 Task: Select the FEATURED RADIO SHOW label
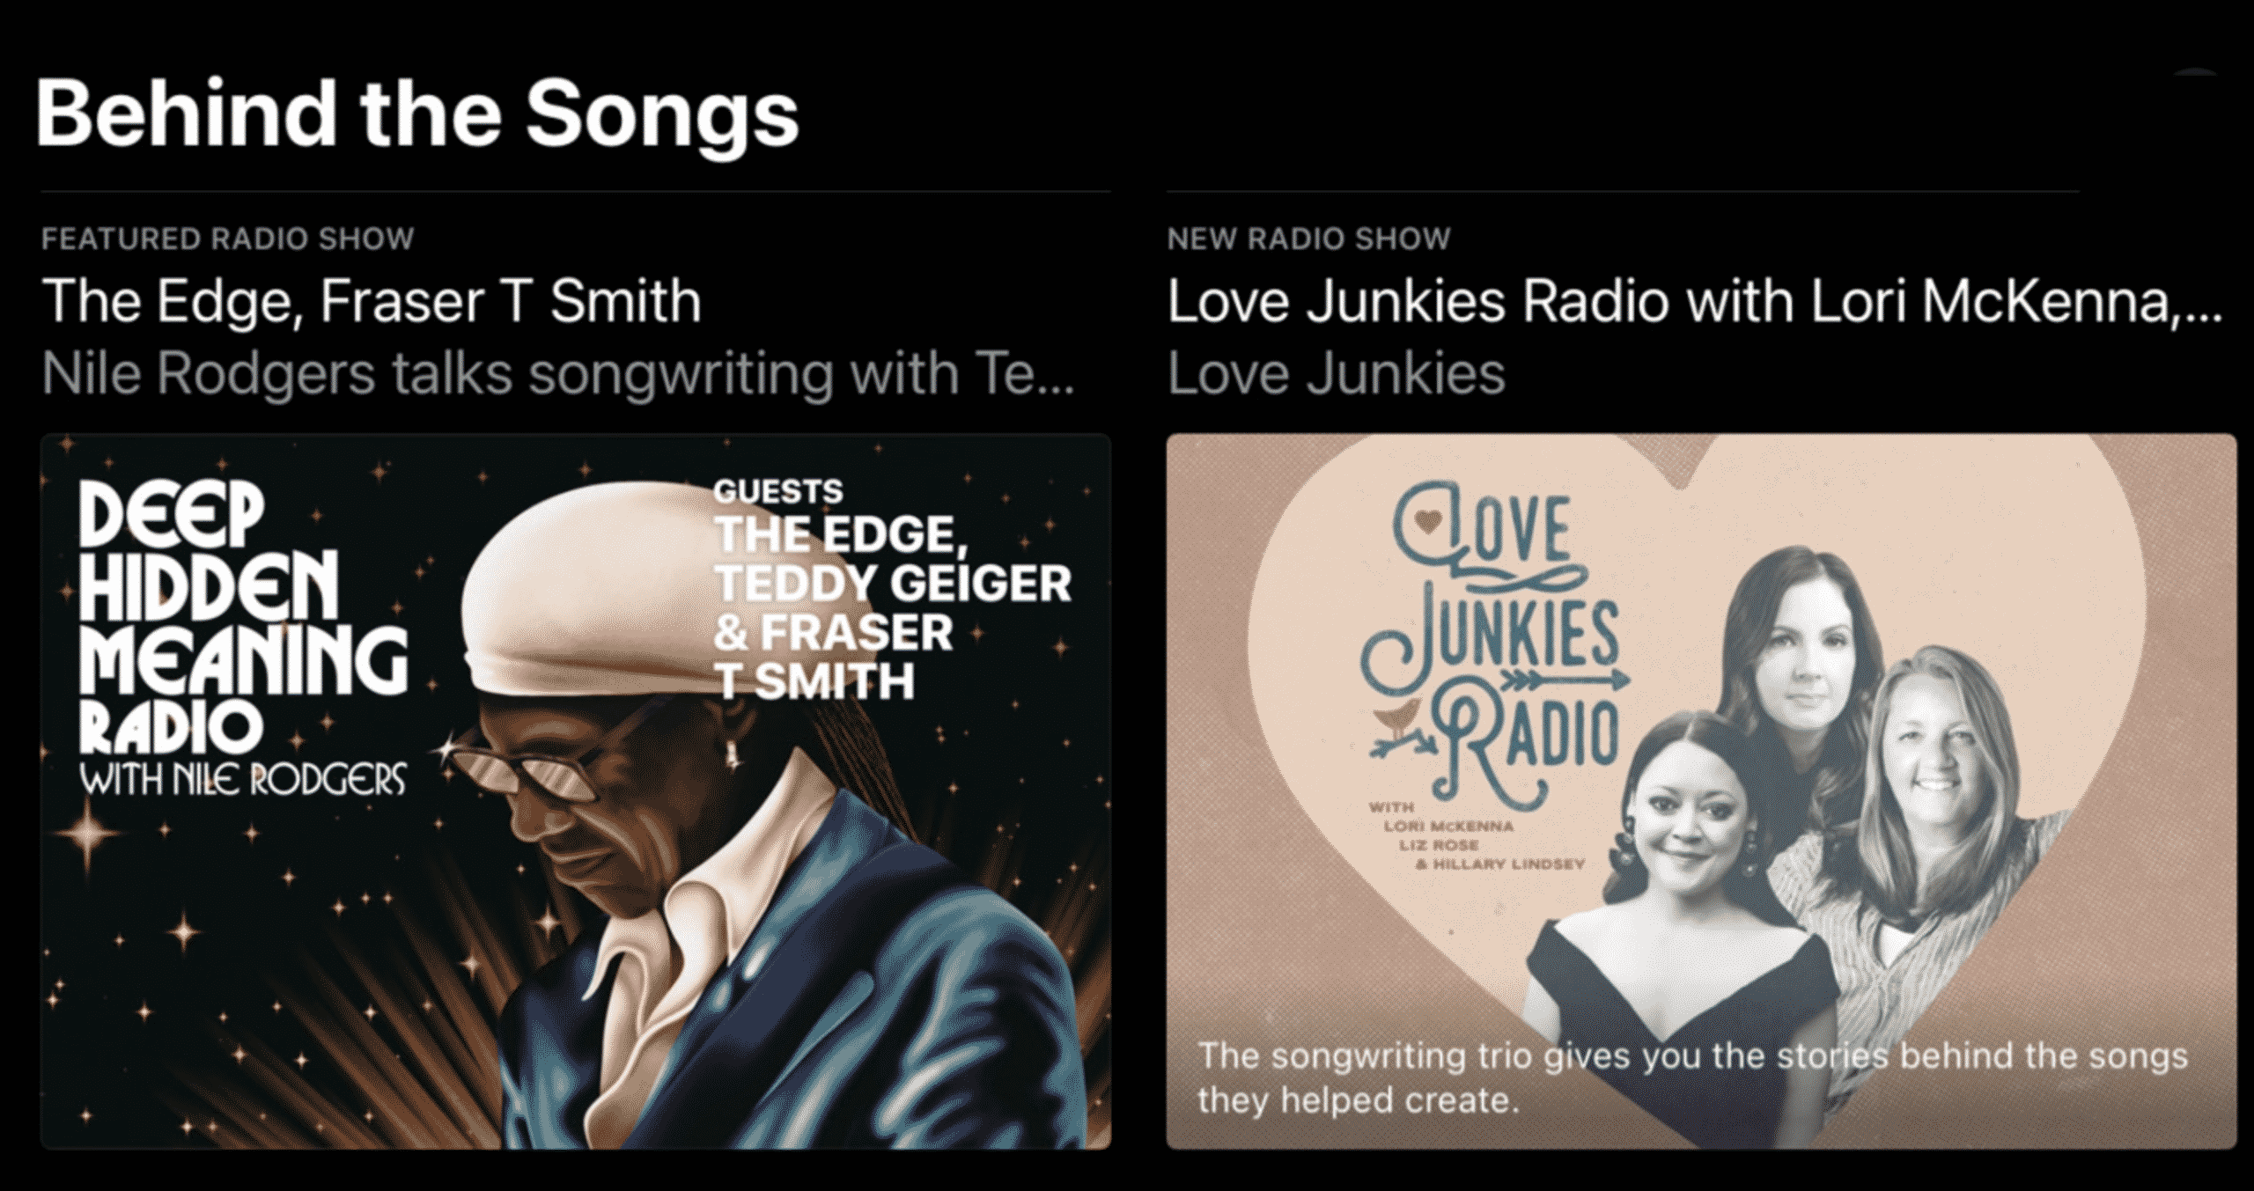[228, 239]
